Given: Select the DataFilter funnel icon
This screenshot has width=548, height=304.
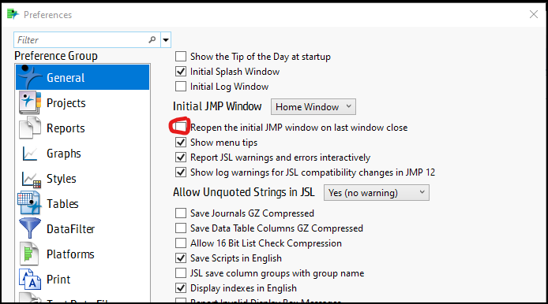Looking at the screenshot, I should coord(30,228).
